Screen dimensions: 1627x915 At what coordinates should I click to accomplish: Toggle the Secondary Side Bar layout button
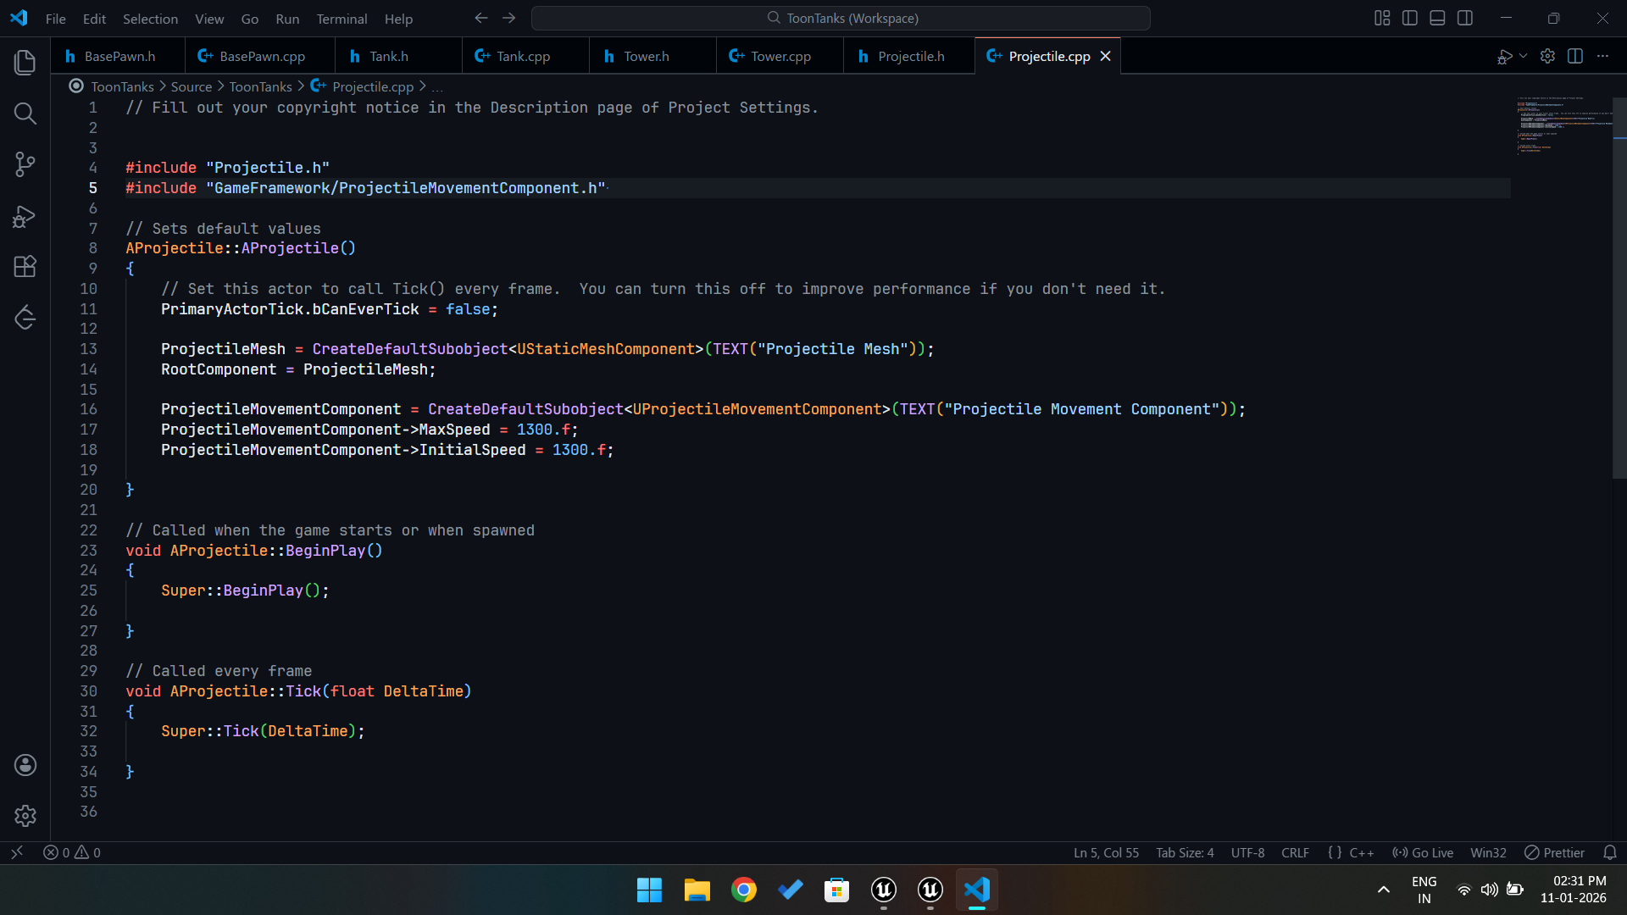(x=1465, y=18)
